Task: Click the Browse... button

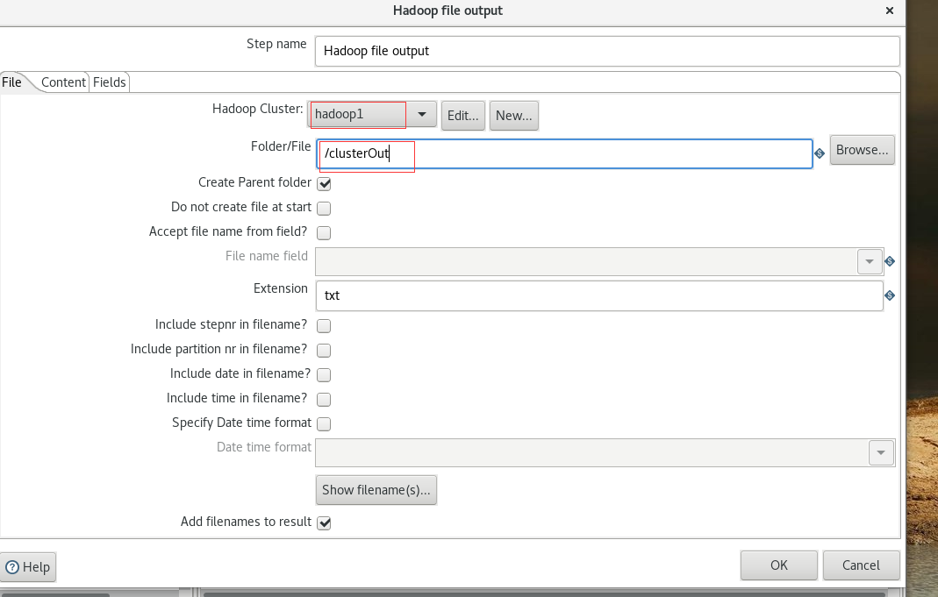Action: click(x=862, y=150)
